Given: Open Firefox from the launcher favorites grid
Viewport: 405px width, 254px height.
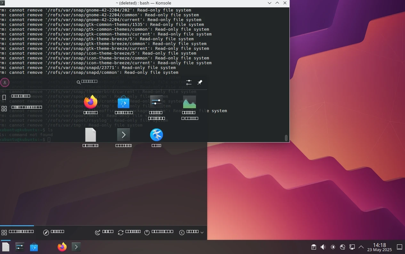Looking at the screenshot, I should (91, 104).
